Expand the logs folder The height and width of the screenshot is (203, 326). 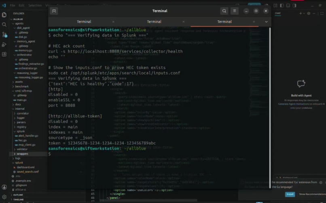coord(18,158)
